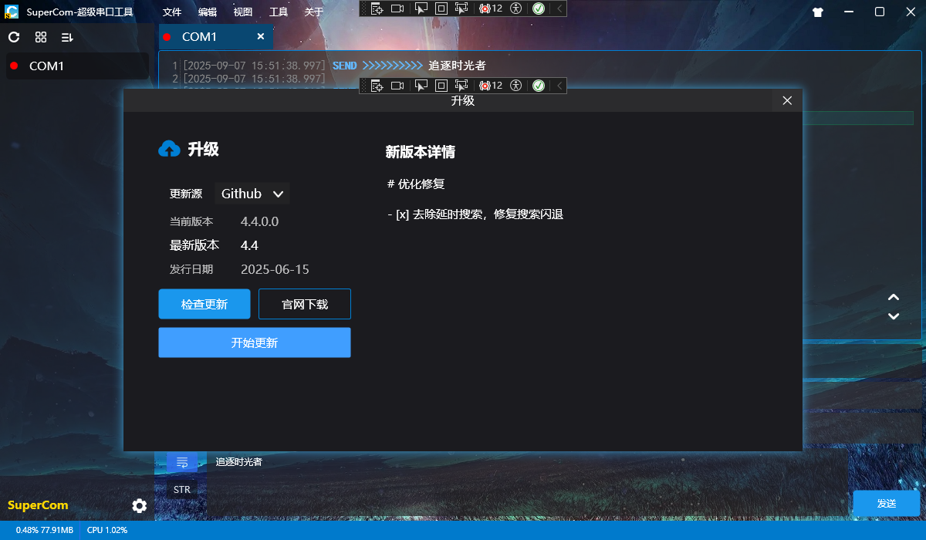The height and width of the screenshot is (540, 926).
Task: Click Select Element icon in toolbar over 升级 title
Action: coord(421,86)
